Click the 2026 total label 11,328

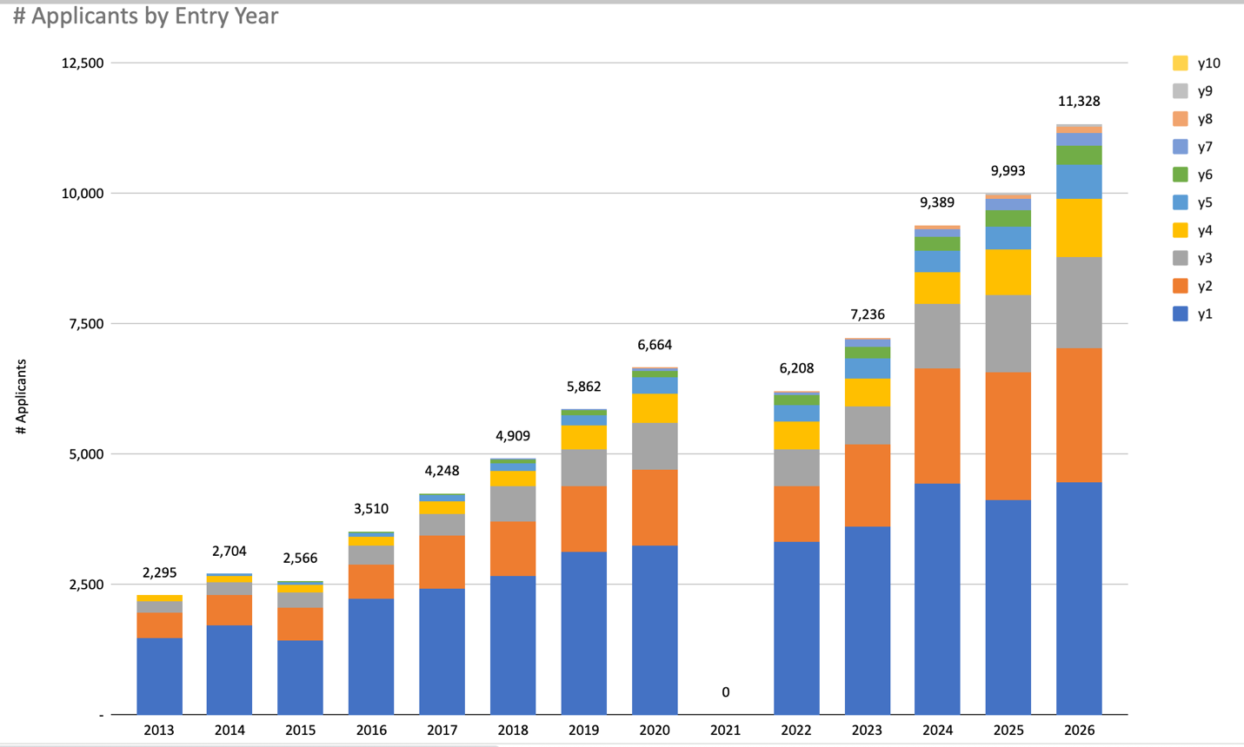tap(1079, 102)
